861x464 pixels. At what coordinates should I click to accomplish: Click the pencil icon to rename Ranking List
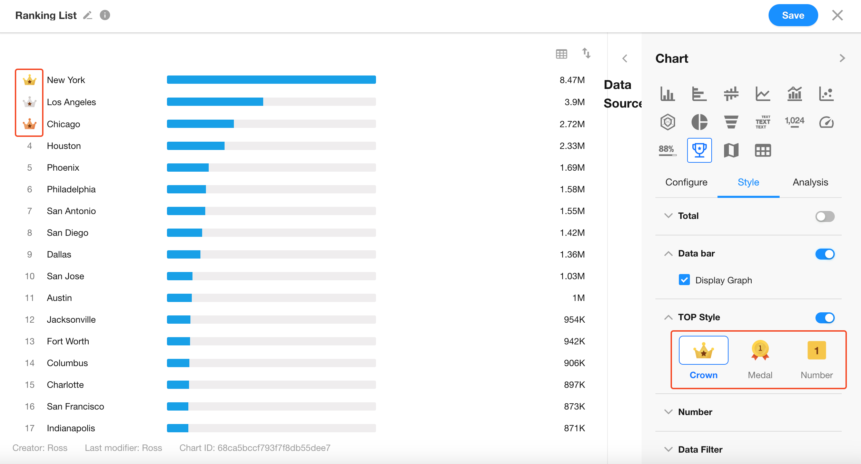(88, 16)
